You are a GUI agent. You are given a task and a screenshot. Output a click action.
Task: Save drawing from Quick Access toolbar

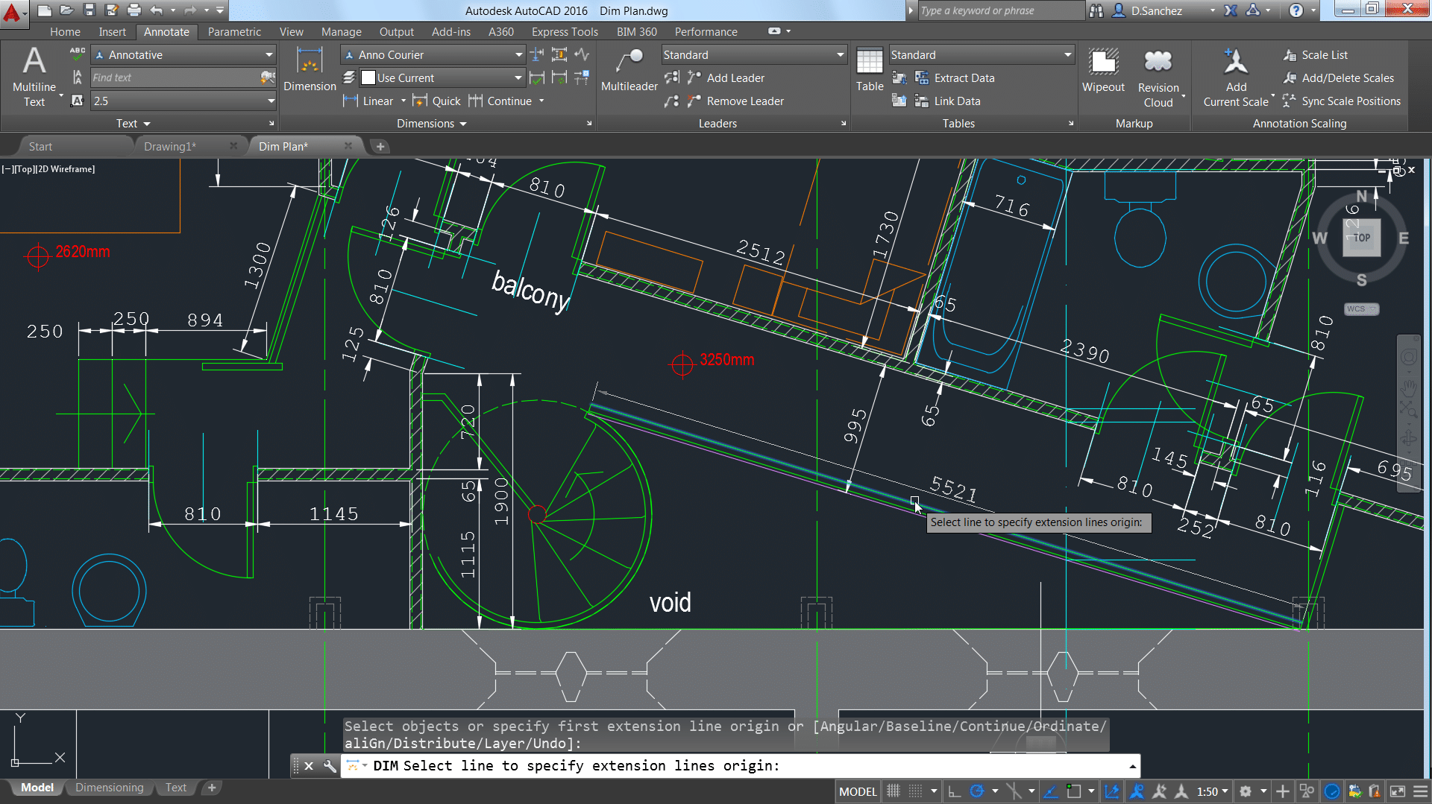(x=89, y=10)
